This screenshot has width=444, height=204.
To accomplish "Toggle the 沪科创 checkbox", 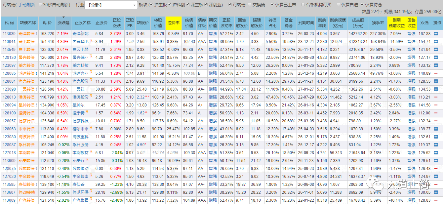I will 170,5.
